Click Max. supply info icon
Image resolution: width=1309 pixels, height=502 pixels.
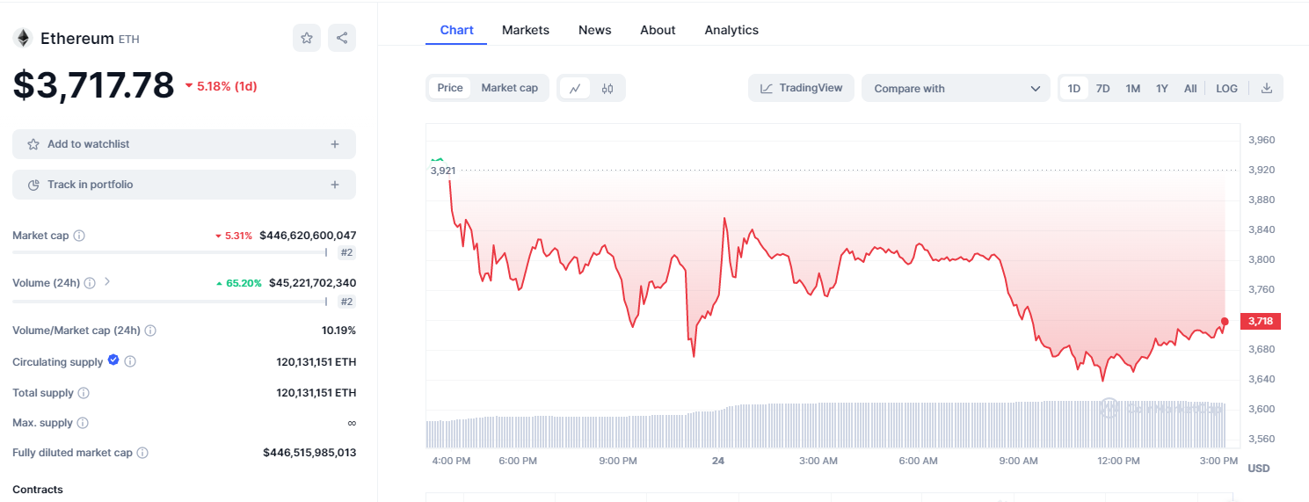pyautogui.click(x=83, y=423)
